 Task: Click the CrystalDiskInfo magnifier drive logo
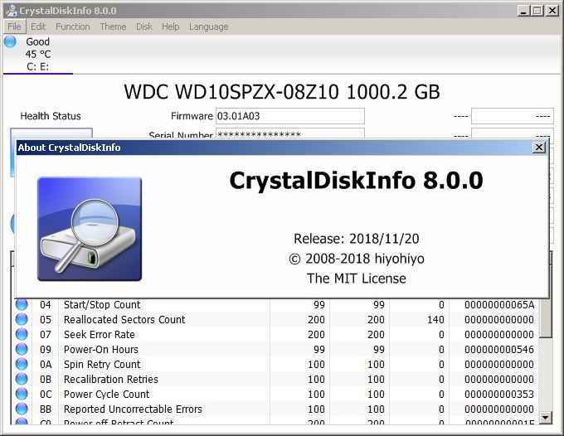tap(90, 229)
